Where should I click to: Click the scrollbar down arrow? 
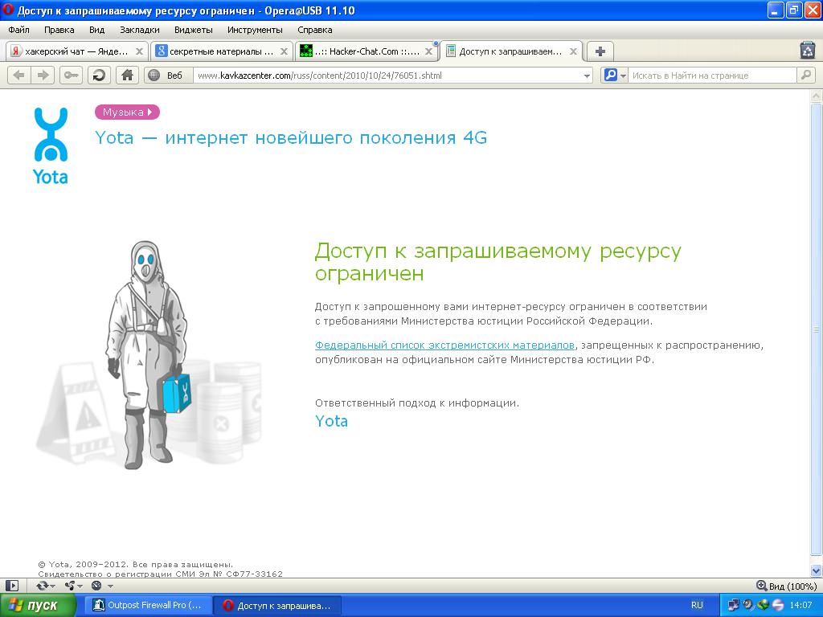[816, 570]
